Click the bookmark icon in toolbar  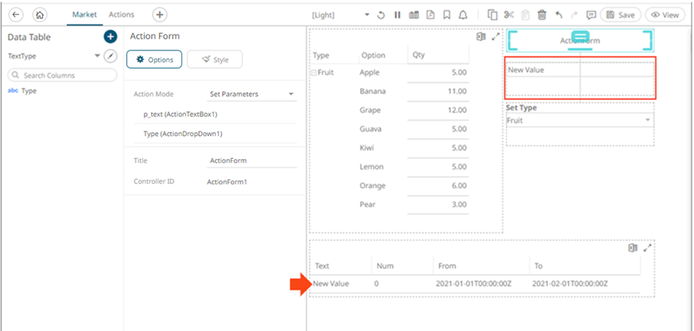coord(446,15)
